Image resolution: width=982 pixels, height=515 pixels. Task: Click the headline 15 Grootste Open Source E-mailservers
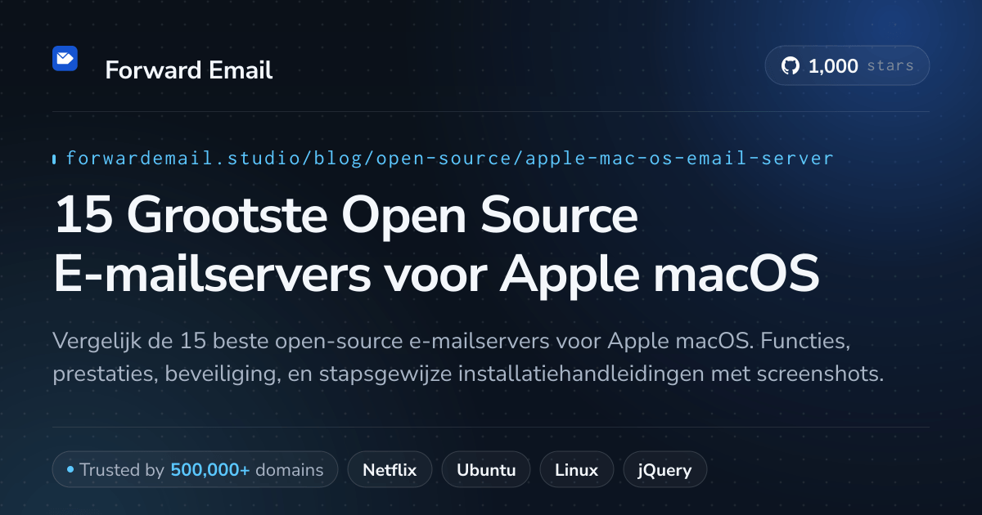pyautogui.click(x=436, y=245)
